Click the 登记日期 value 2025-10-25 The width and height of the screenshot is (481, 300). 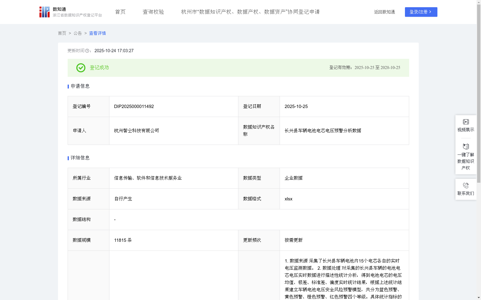[x=296, y=106]
